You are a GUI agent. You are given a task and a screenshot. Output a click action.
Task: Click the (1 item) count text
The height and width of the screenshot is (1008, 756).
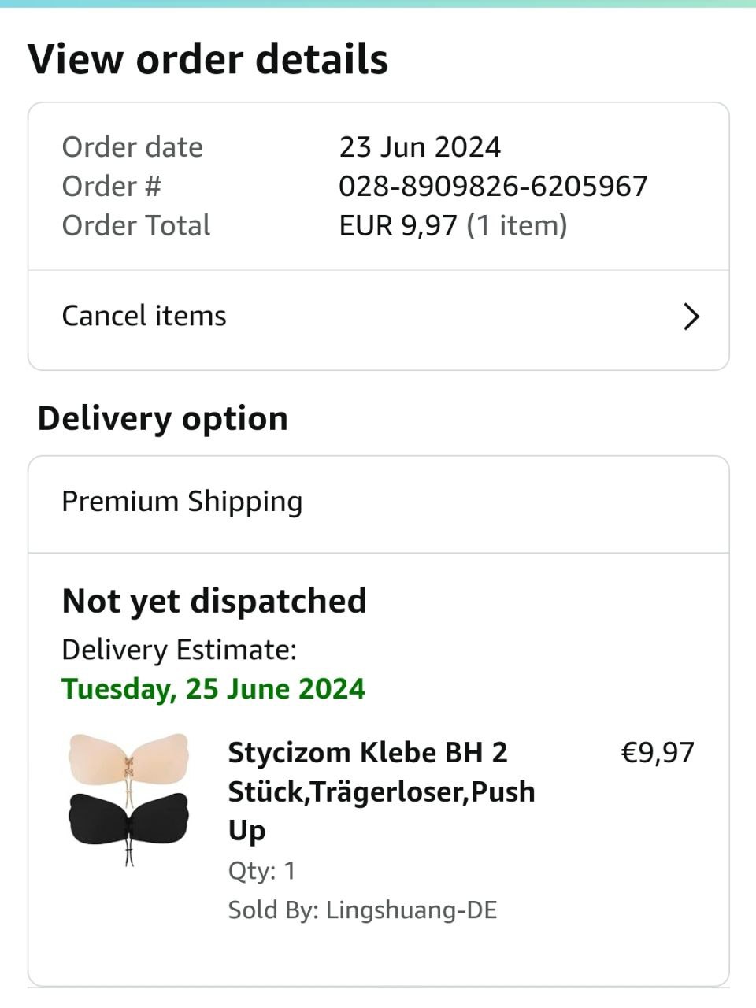517,226
